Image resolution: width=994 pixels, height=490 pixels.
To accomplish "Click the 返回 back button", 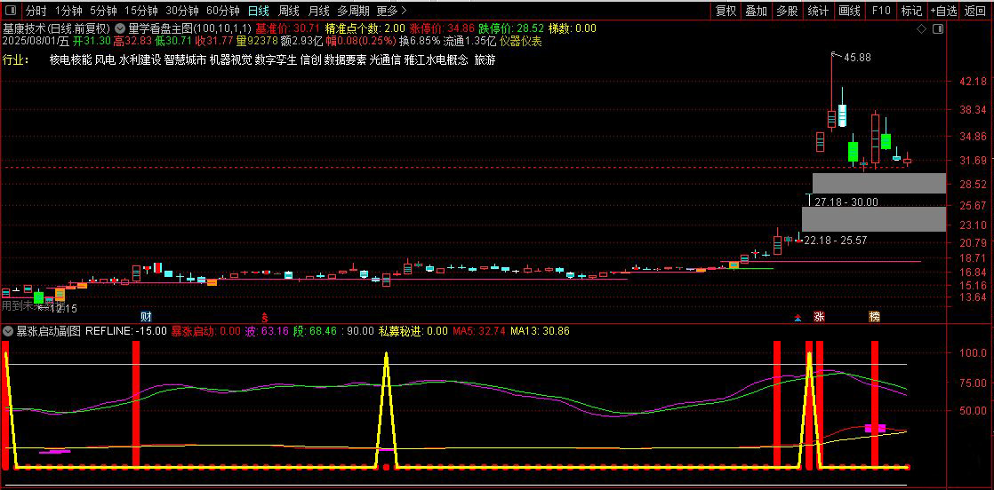I will click(x=975, y=11).
